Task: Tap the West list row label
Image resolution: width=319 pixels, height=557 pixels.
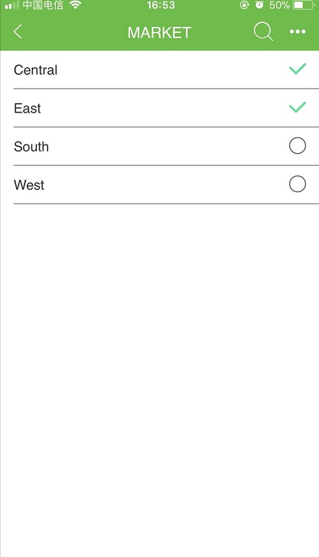Action: click(29, 185)
